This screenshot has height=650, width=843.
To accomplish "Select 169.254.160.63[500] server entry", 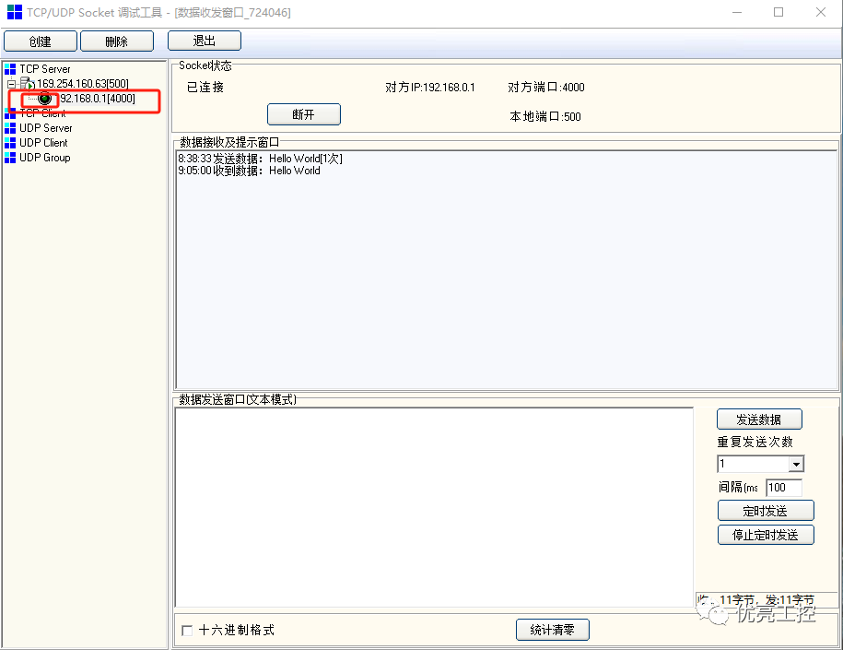I will 83,83.
